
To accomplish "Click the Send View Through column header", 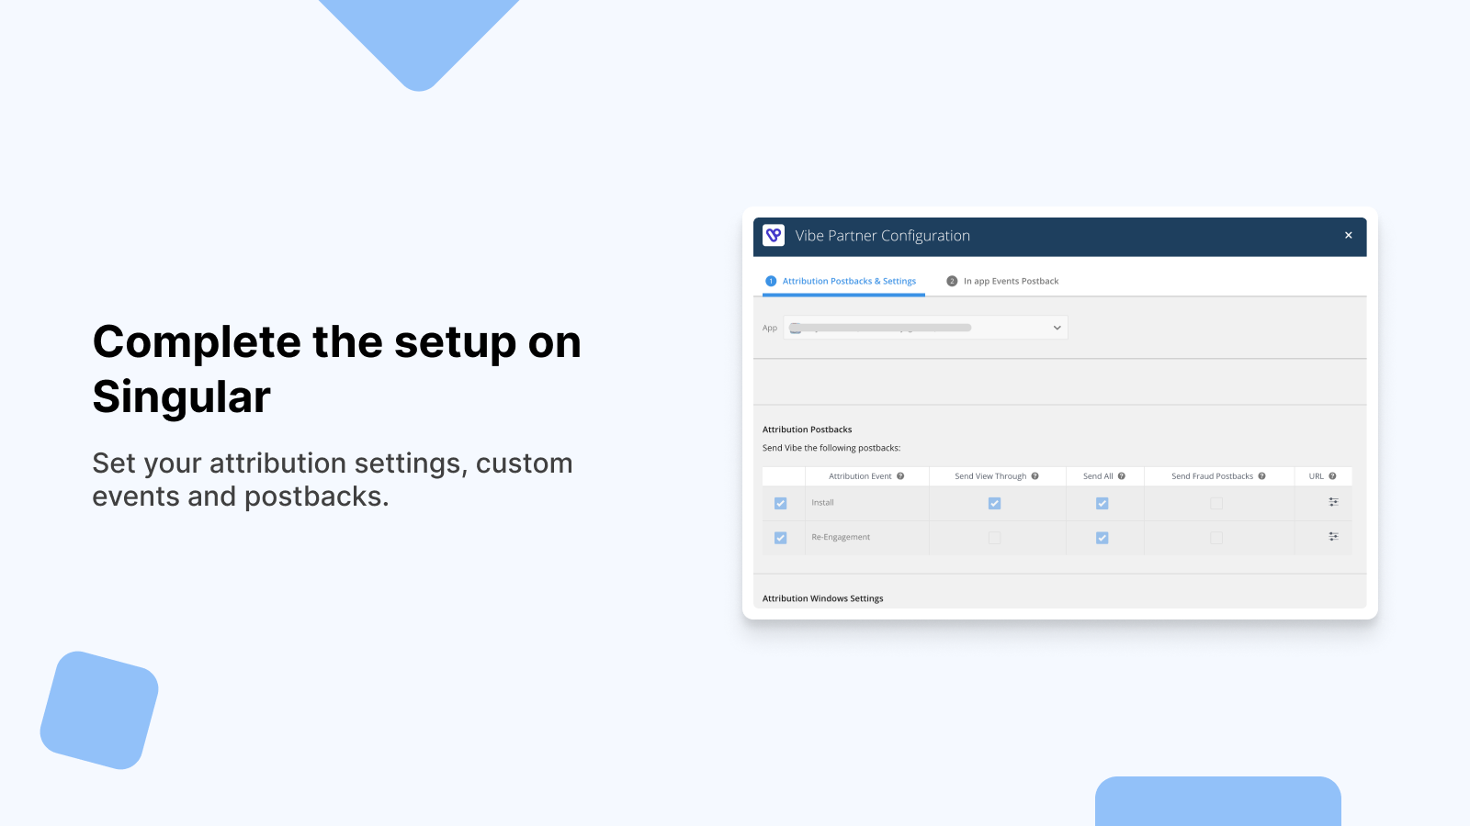I will 990,476.
